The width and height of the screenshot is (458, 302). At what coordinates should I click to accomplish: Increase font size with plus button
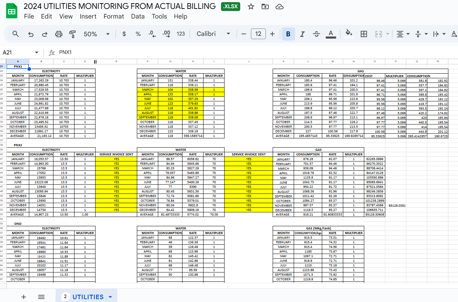pos(272,34)
